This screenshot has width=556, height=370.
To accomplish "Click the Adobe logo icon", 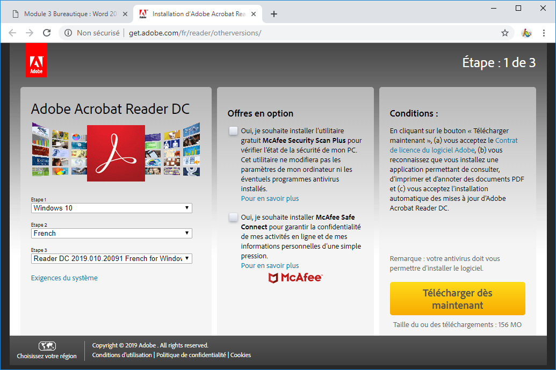I will coord(36,60).
